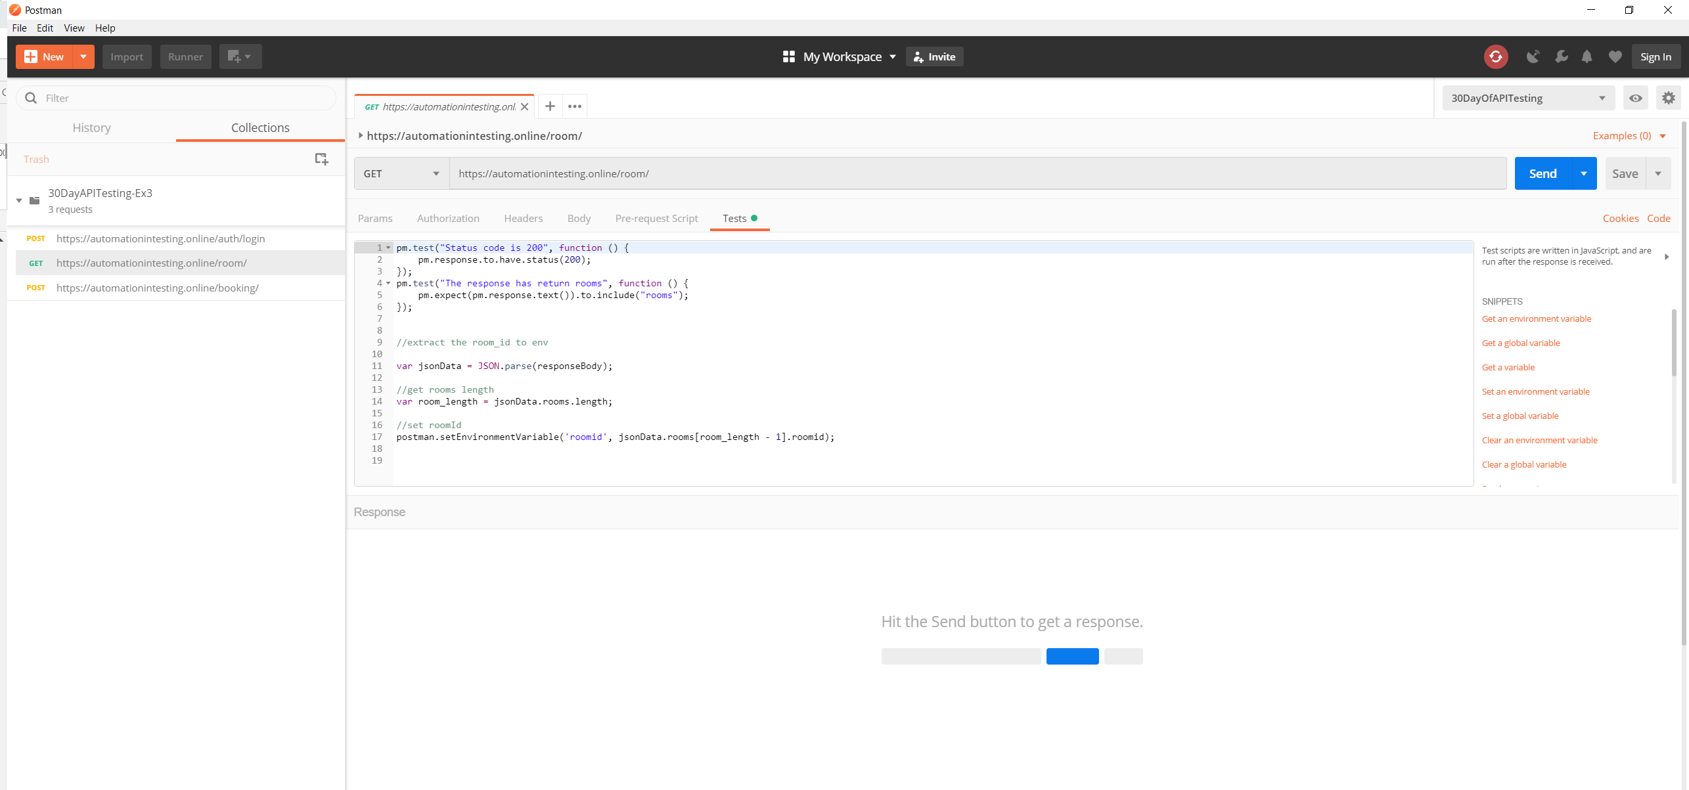
Task: Open POST booking request
Action: (x=176, y=288)
